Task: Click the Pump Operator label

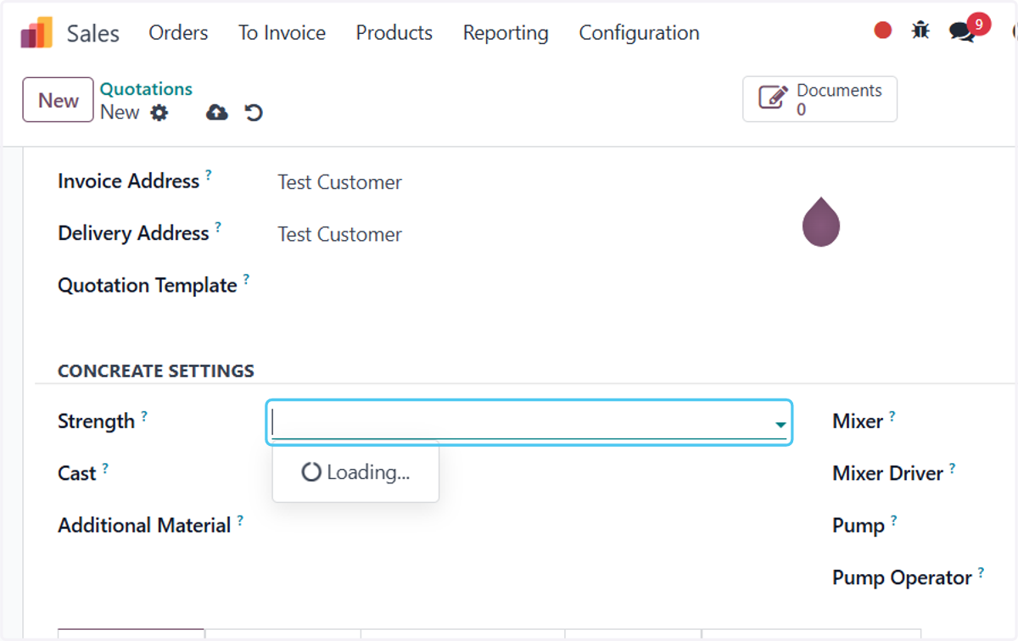Action: (902, 578)
